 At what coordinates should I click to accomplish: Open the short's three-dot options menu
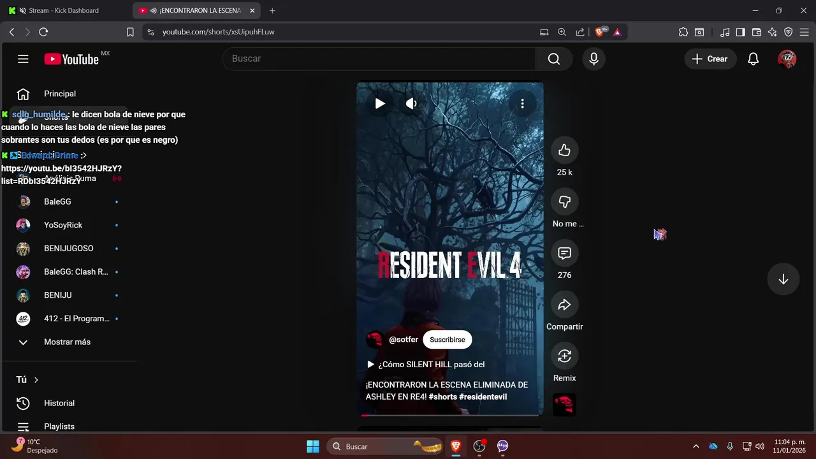[522, 103]
